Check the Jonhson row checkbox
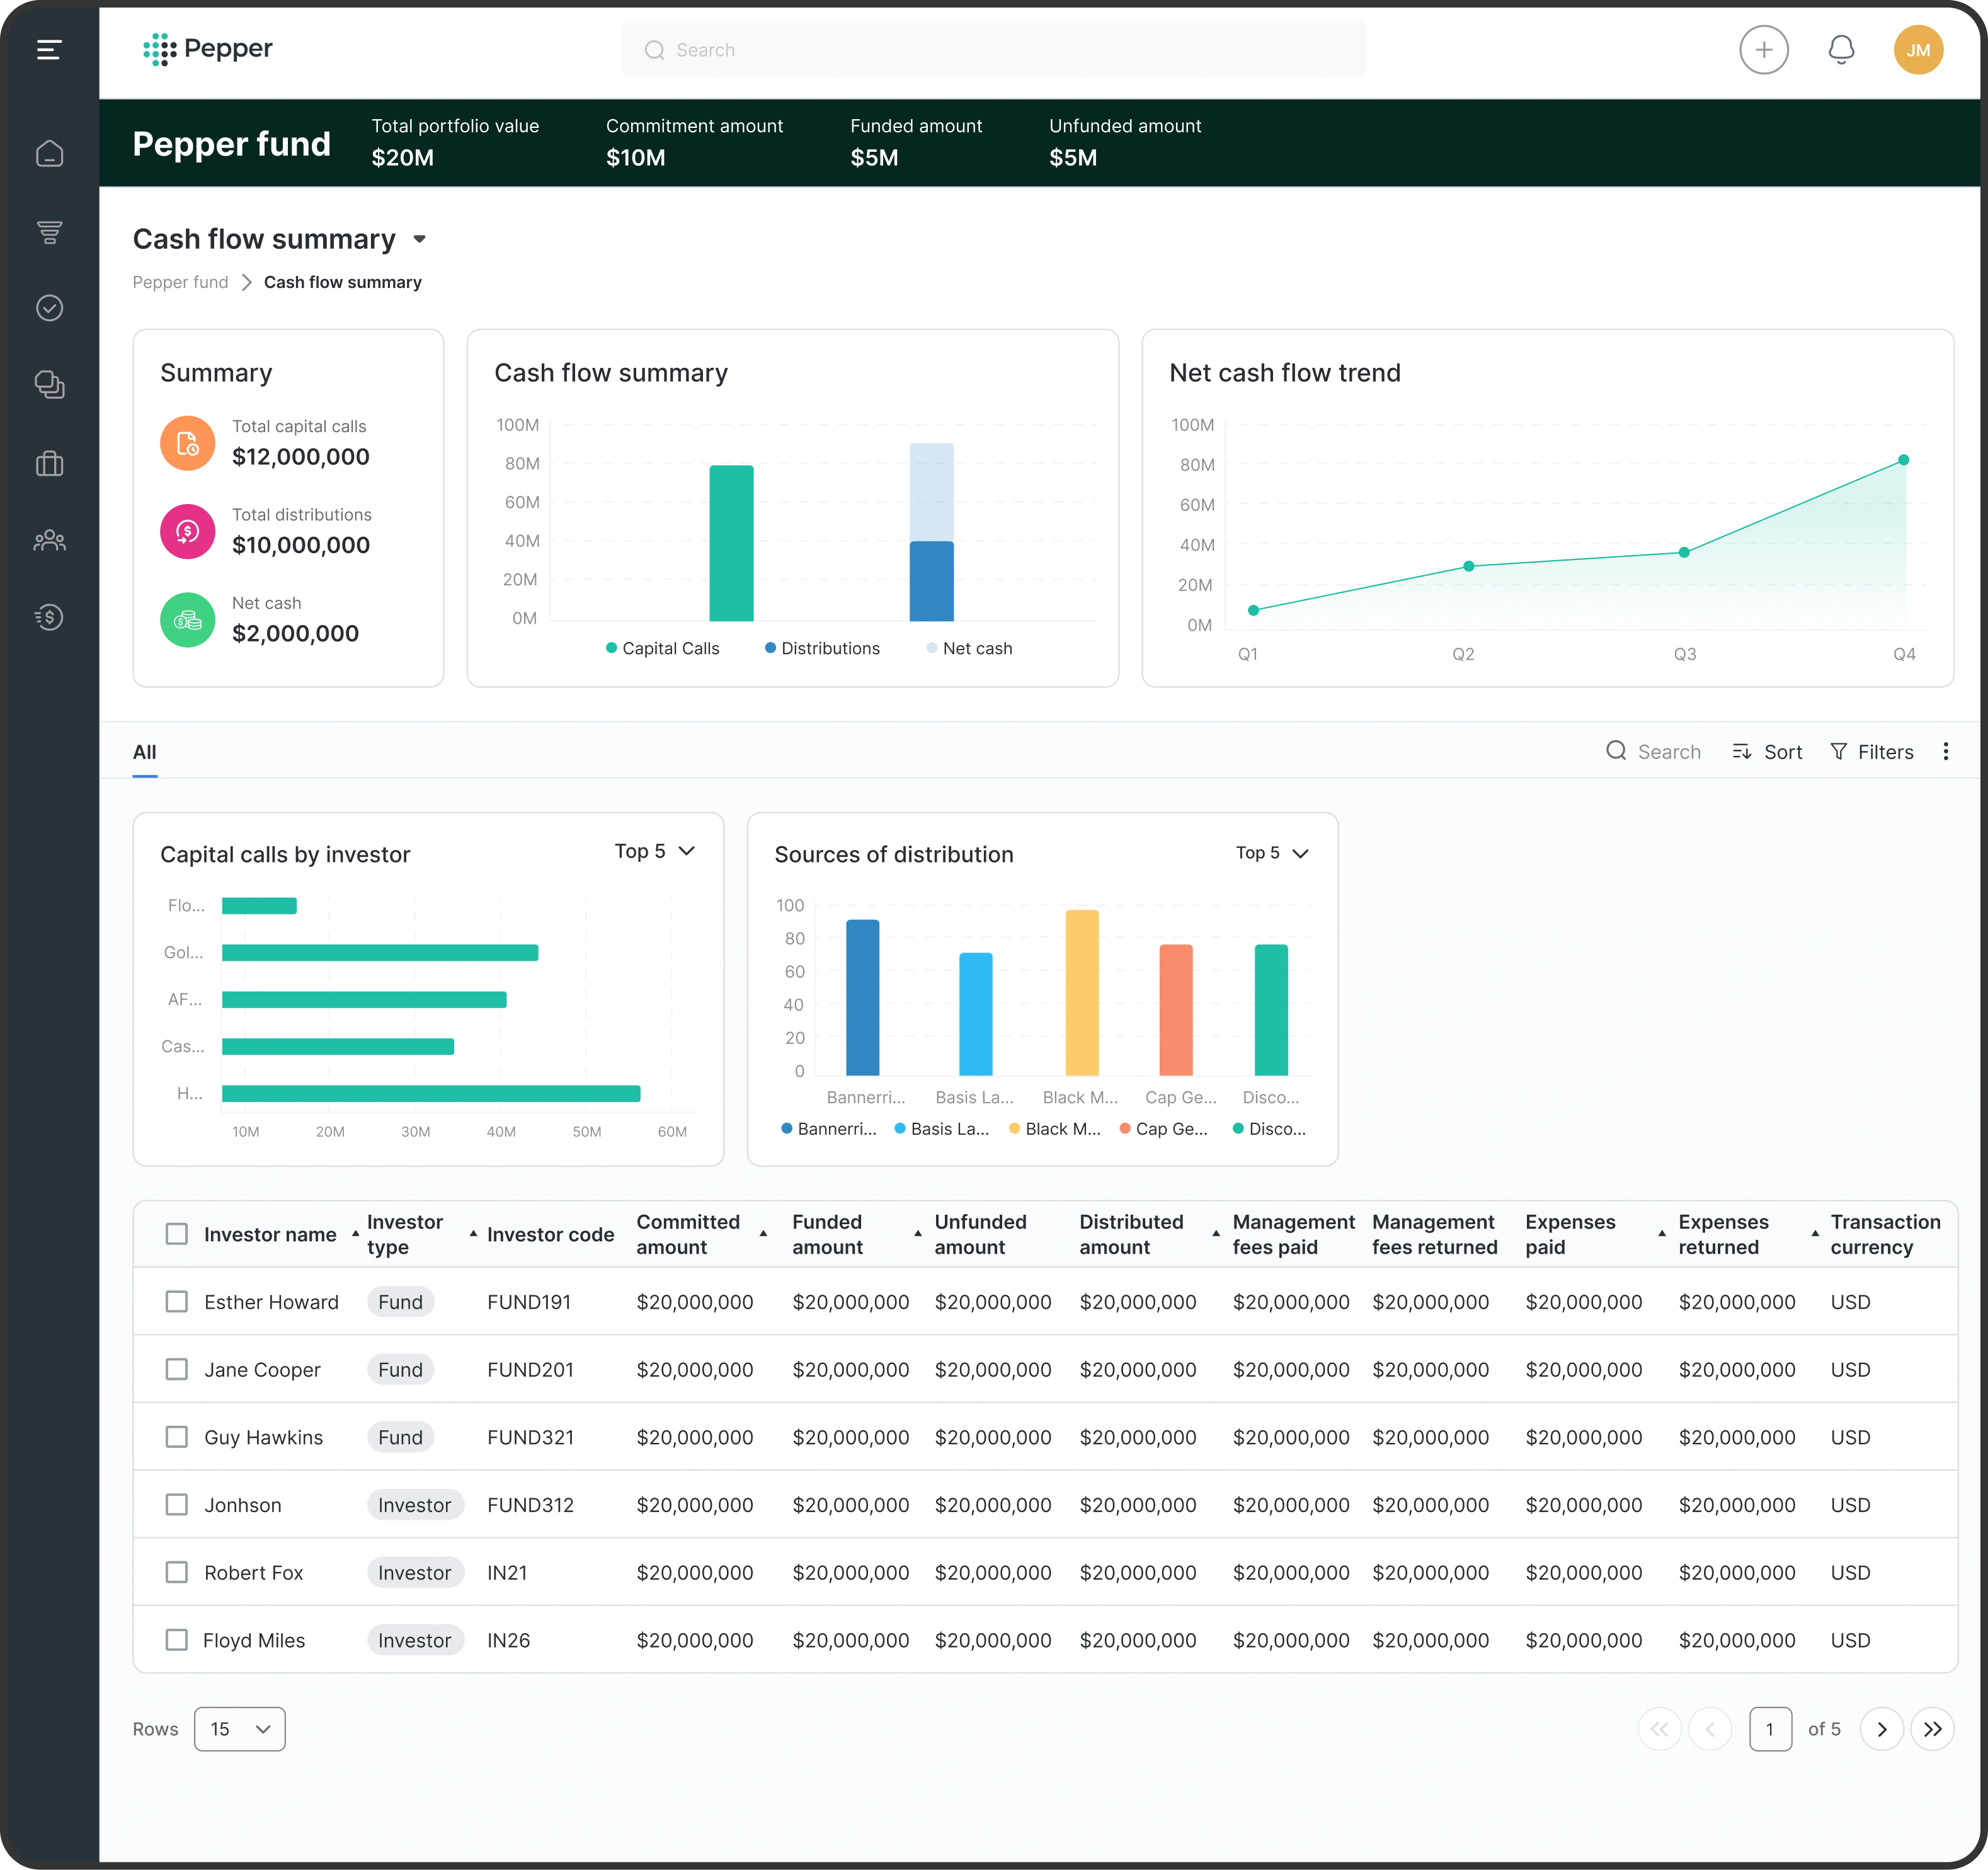Viewport: 1988px width, 1870px height. 176,1504
